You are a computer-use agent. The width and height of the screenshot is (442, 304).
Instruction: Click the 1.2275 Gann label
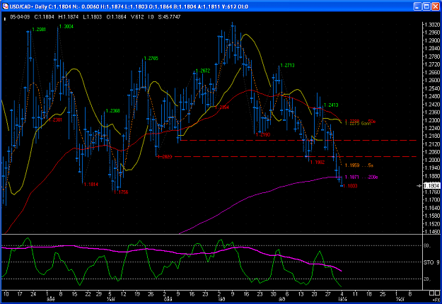[x=357, y=124]
